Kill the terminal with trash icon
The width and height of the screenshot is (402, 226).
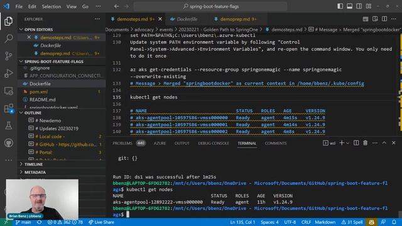(x=366, y=143)
